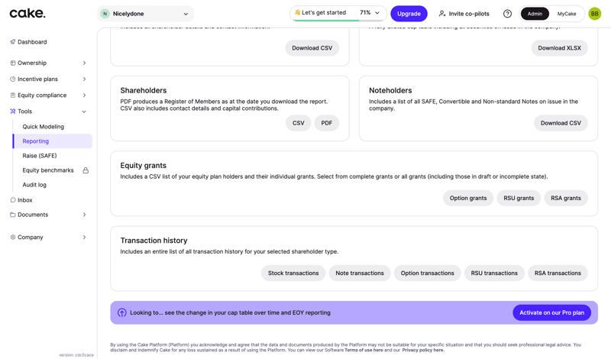This screenshot has height=359, width=611.
Task: Click the upgrade arrow icon in the purple banner
Action: pyautogui.click(x=122, y=312)
